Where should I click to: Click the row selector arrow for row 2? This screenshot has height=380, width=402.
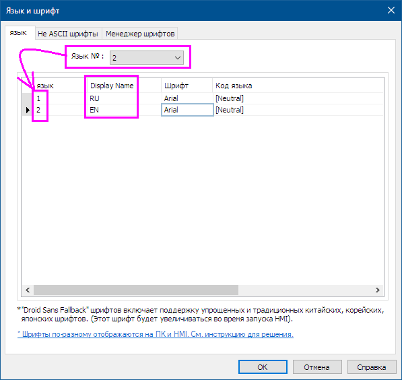point(28,110)
